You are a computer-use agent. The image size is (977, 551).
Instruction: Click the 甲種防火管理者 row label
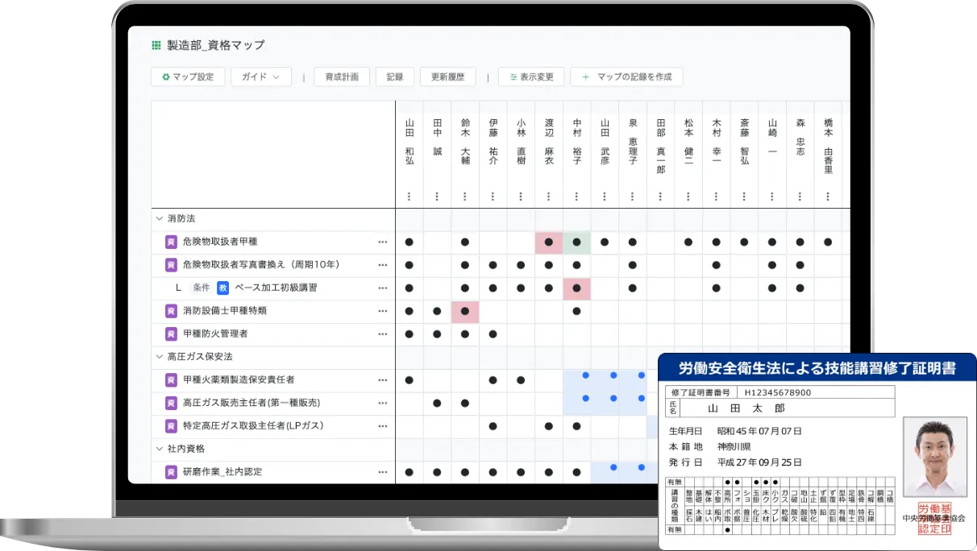pyautogui.click(x=215, y=333)
